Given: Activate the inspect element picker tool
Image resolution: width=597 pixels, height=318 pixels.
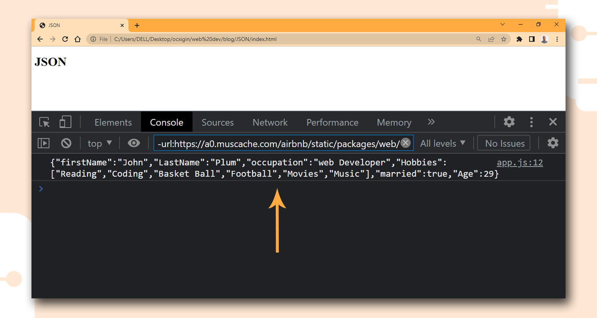Looking at the screenshot, I should pyautogui.click(x=45, y=122).
